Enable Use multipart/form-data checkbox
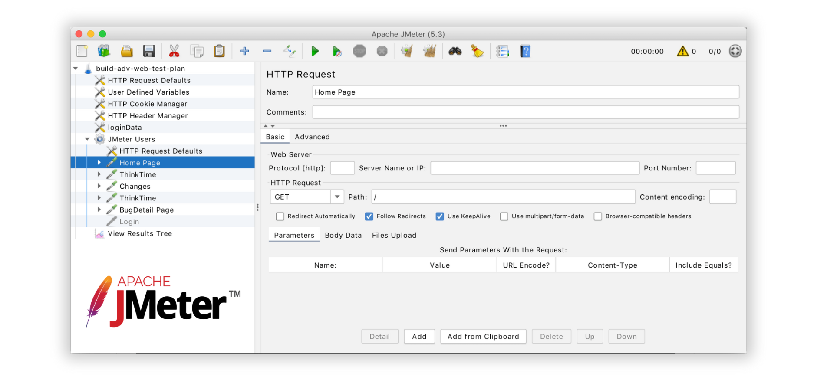Screen dimensions: 817x380 (x=504, y=216)
